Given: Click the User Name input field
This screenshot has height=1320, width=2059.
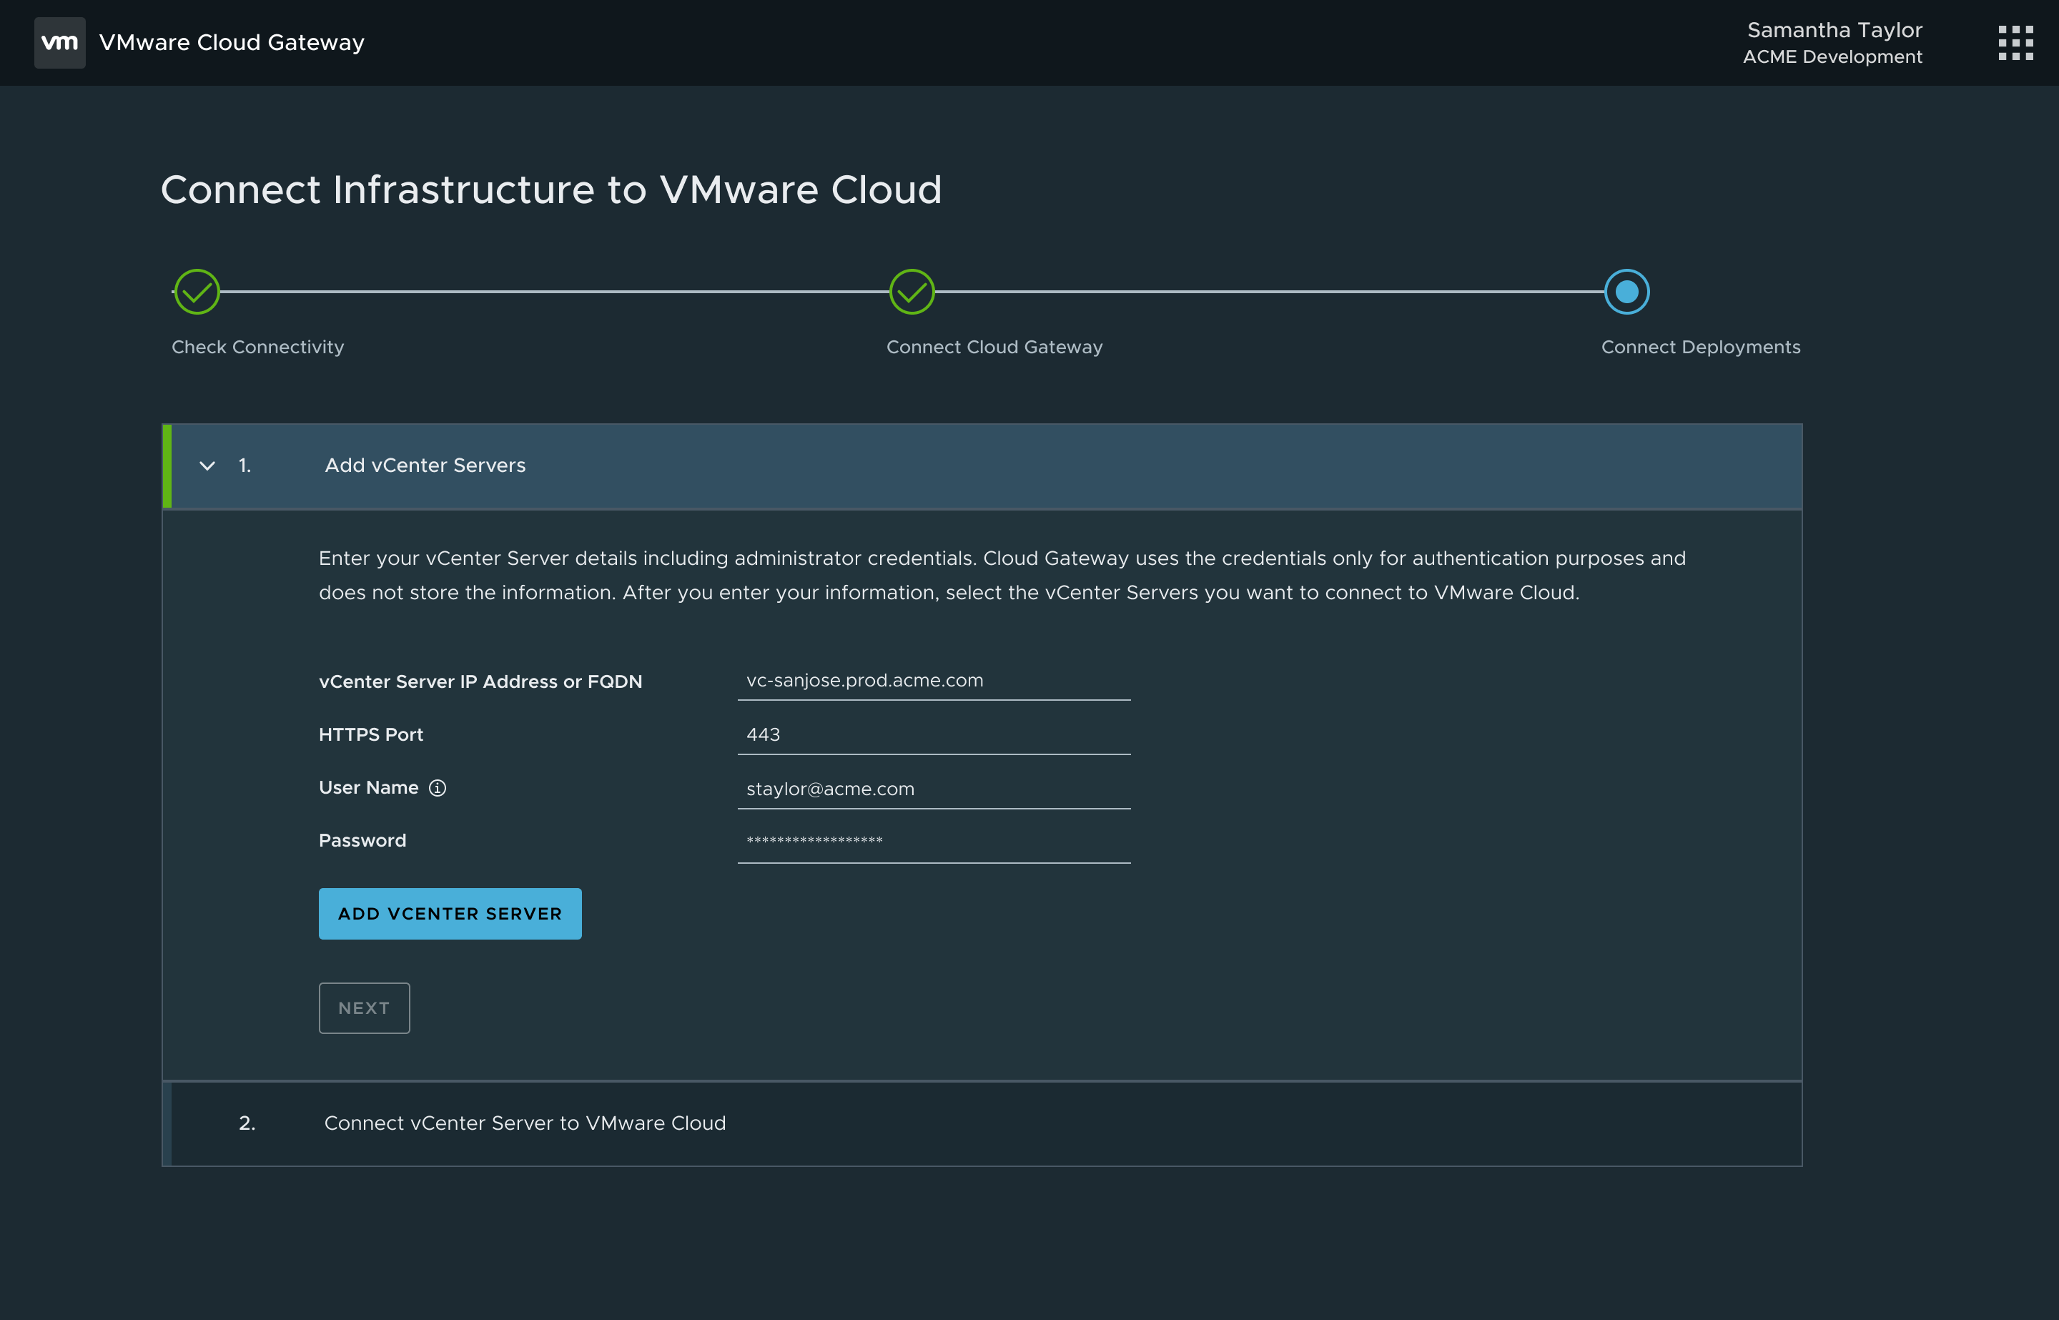Looking at the screenshot, I should pos(934,789).
